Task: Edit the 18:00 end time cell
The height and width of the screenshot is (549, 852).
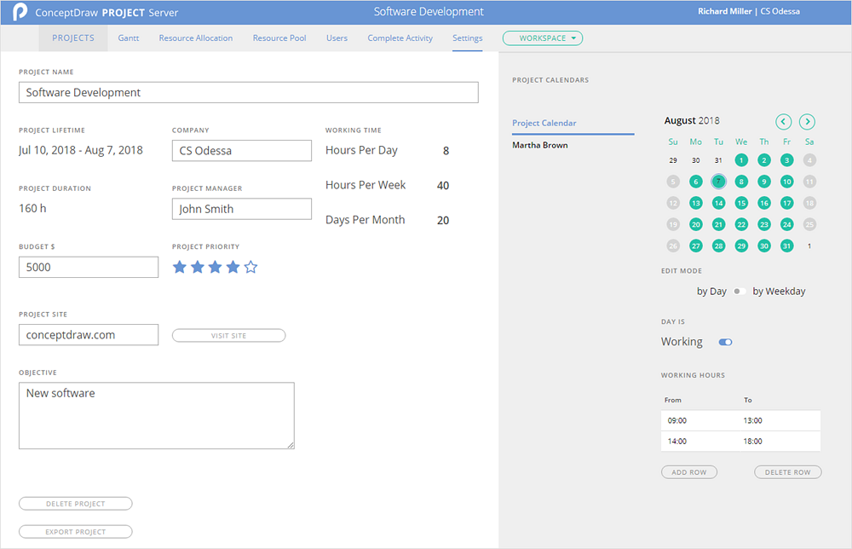Action: point(780,442)
